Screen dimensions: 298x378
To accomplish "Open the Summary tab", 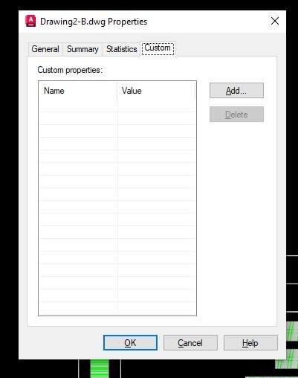I will click(x=82, y=49).
